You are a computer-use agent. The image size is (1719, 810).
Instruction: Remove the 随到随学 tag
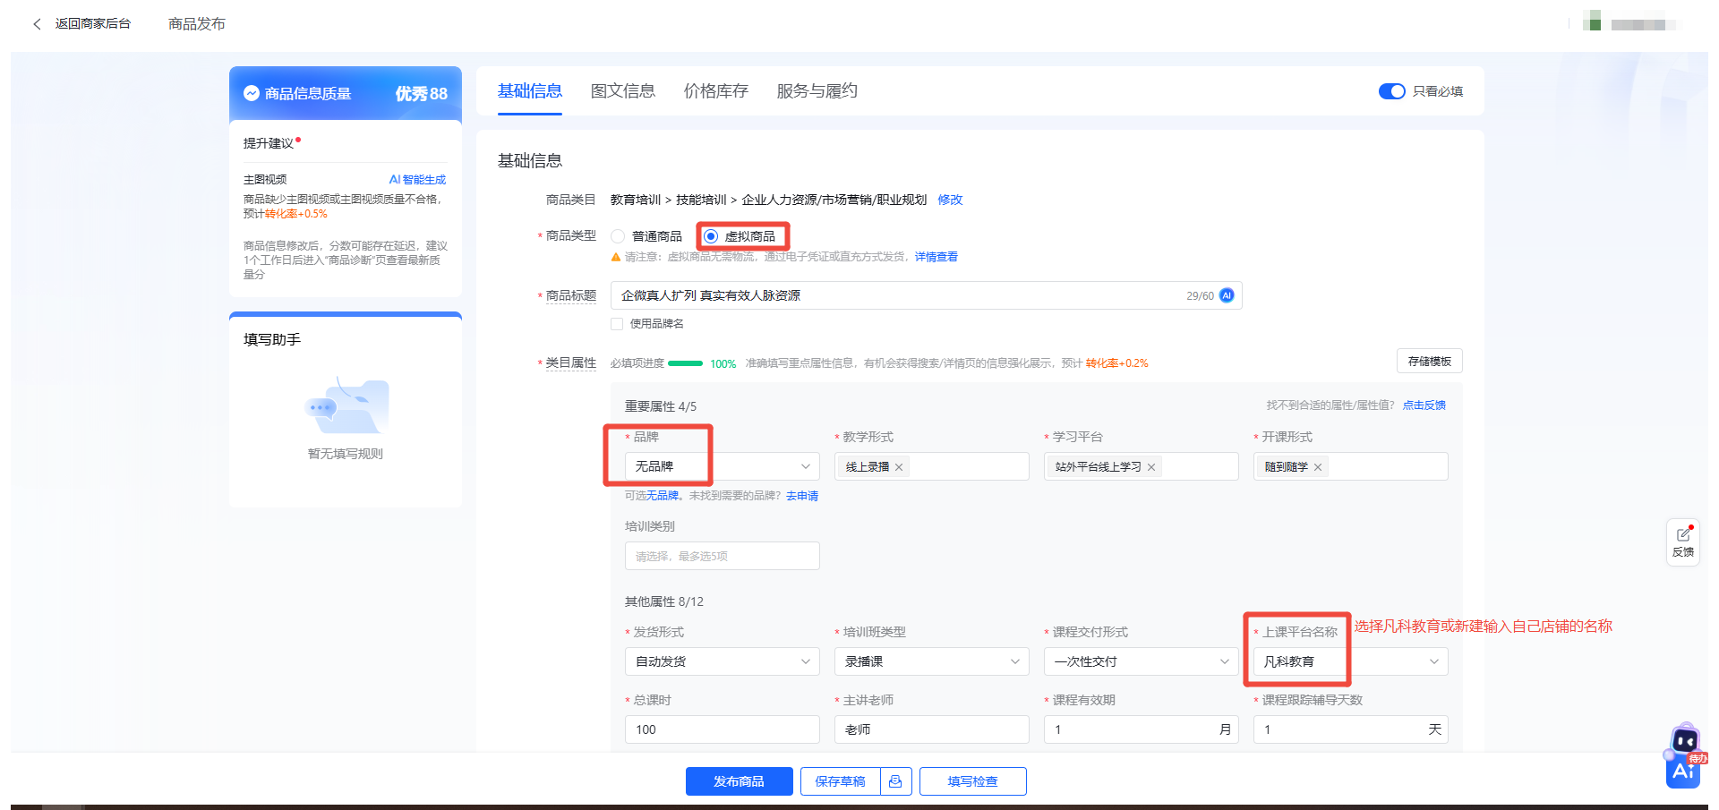tap(1318, 467)
